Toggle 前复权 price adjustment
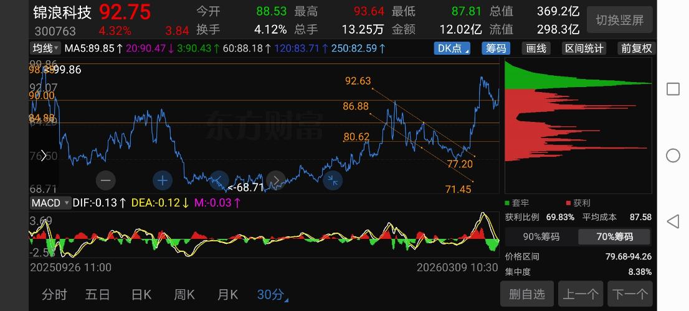 click(636, 49)
